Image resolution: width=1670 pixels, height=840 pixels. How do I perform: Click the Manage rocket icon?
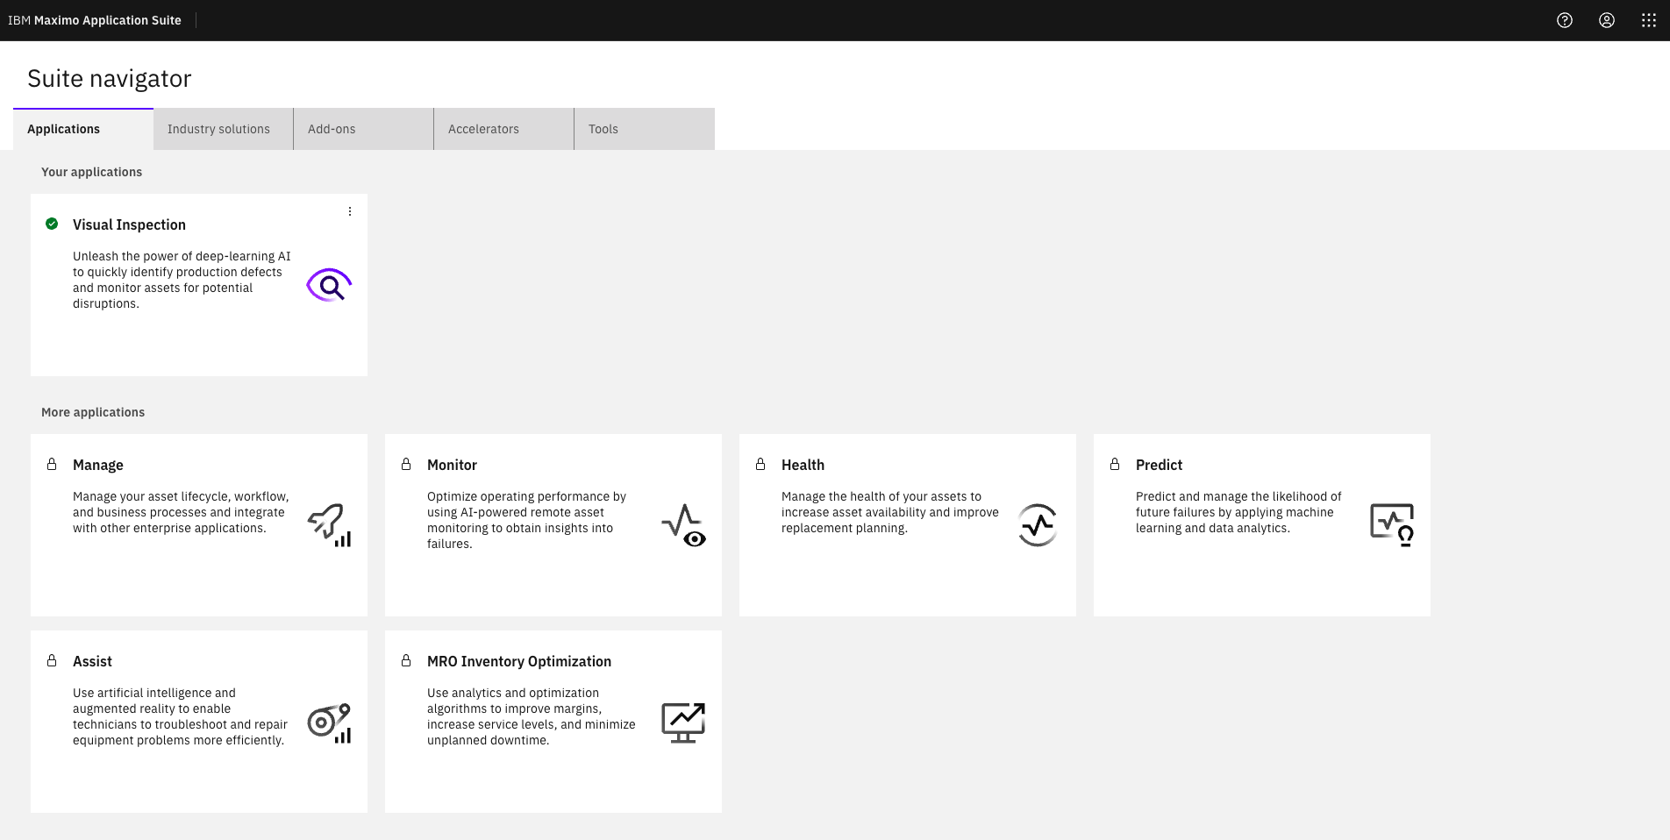tap(329, 525)
